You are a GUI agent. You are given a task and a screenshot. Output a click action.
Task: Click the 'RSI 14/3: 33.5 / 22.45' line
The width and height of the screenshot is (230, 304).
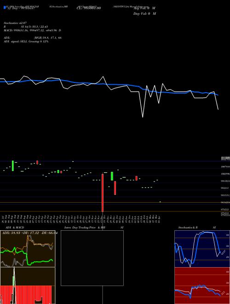[26, 27]
